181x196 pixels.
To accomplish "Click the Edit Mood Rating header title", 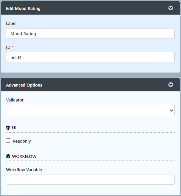I will [x=23, y=9].
